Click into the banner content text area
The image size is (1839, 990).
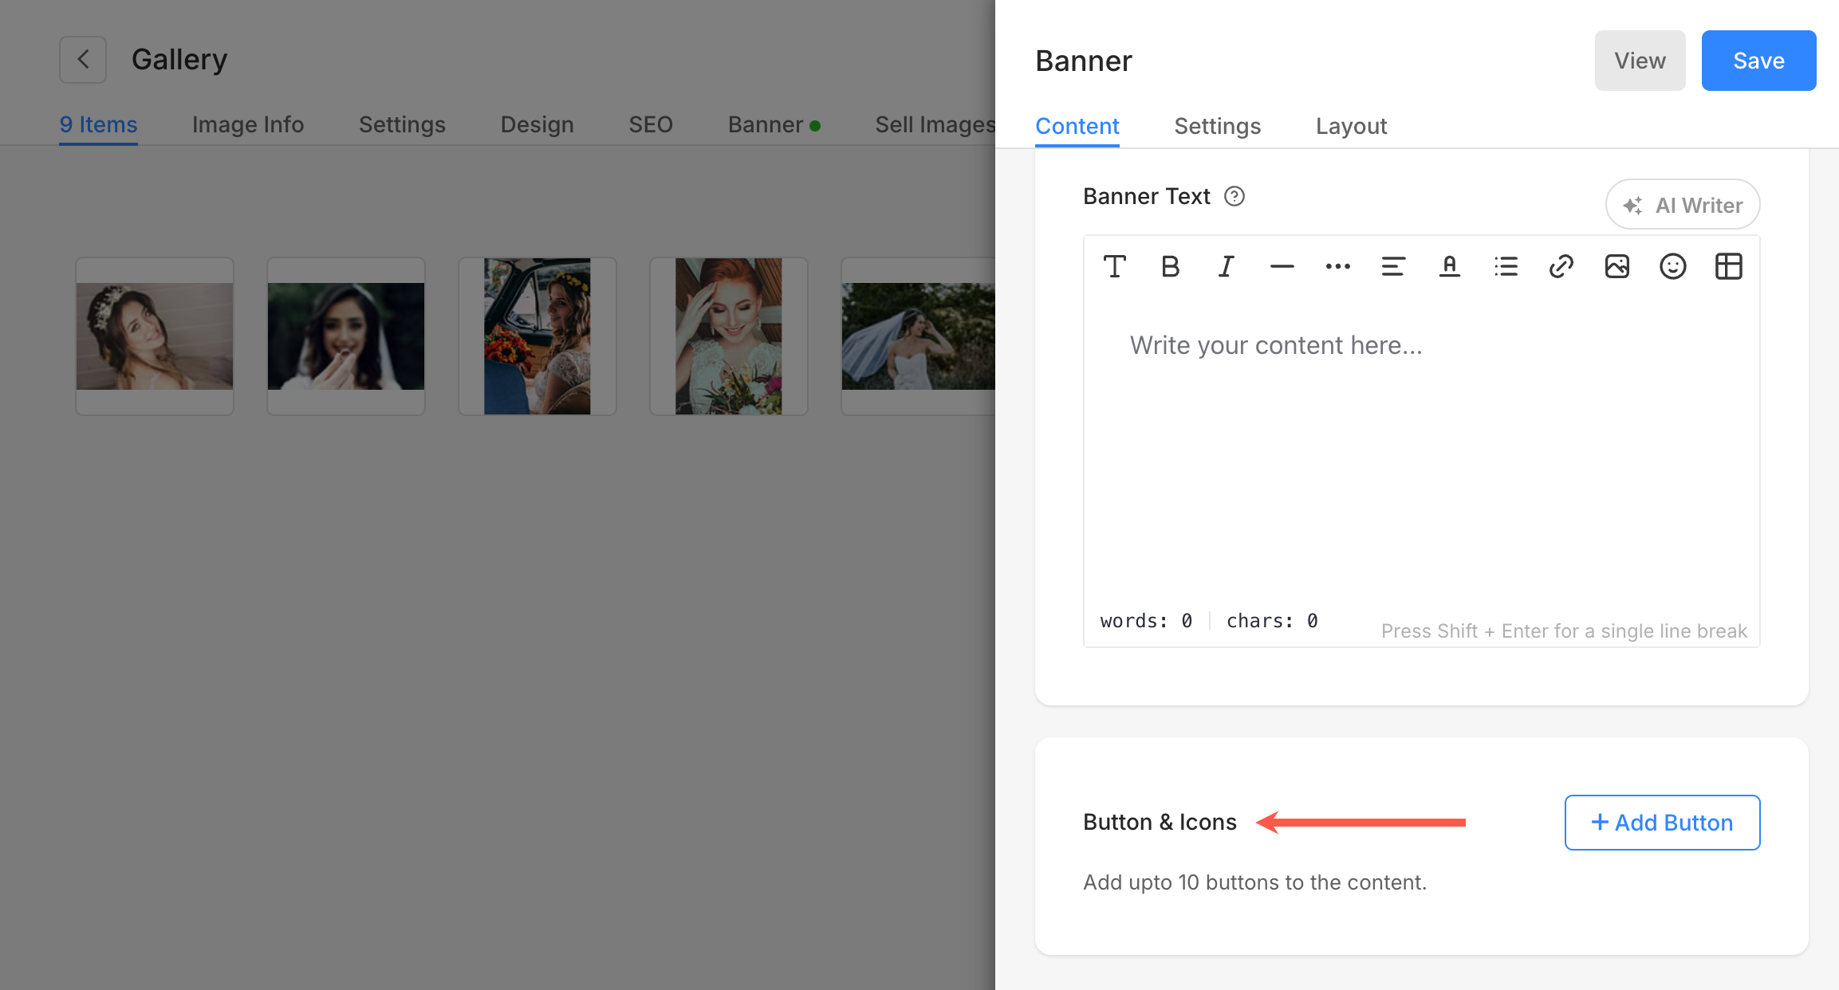(x=1420, y=446)
